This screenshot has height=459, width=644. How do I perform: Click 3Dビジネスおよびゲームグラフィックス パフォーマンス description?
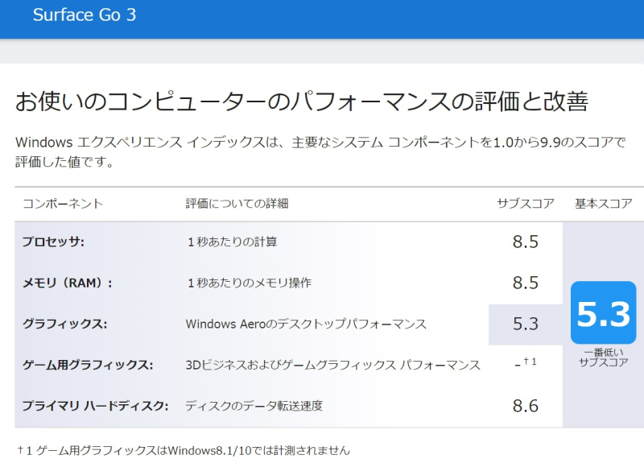tap(333, 365)
